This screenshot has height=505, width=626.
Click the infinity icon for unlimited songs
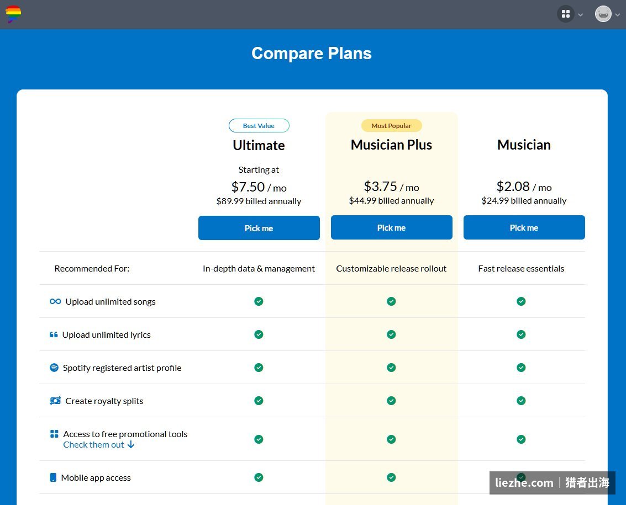pos(55,301)
